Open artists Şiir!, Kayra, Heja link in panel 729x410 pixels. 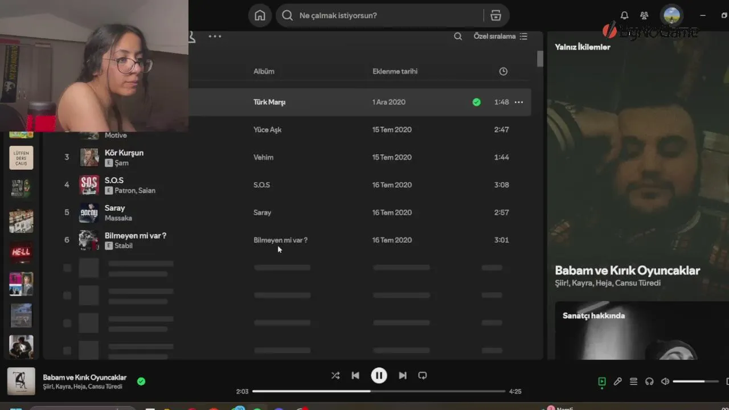click(x=608, y=283)
